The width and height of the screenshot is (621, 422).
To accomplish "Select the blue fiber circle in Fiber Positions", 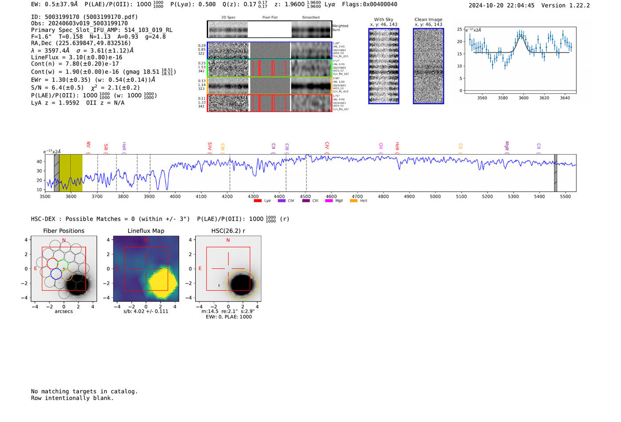I will (x=56, y=274).
